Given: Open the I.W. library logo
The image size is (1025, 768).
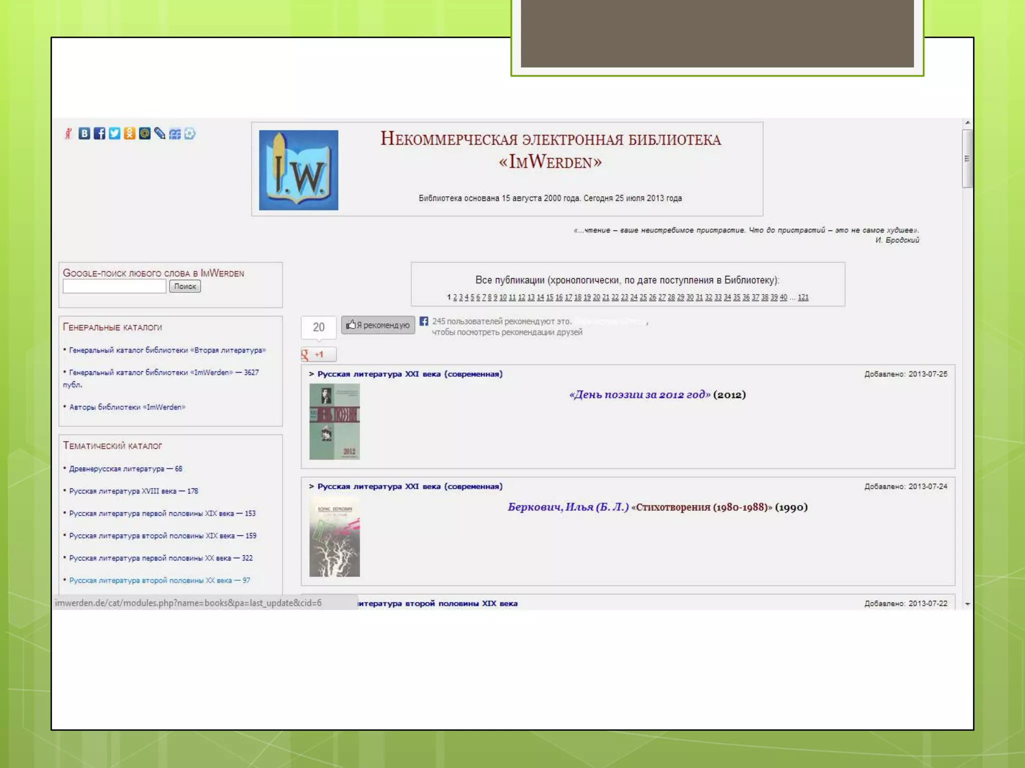Looking at the screenshot, I should pos(298,170).
